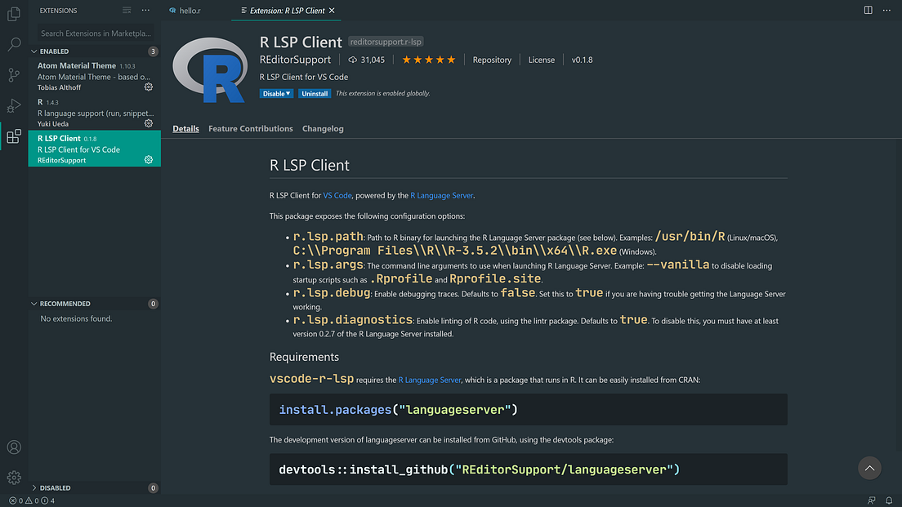Open the notifications bell in status bar
The image size is (902, 507).
(x=890, y=500)
